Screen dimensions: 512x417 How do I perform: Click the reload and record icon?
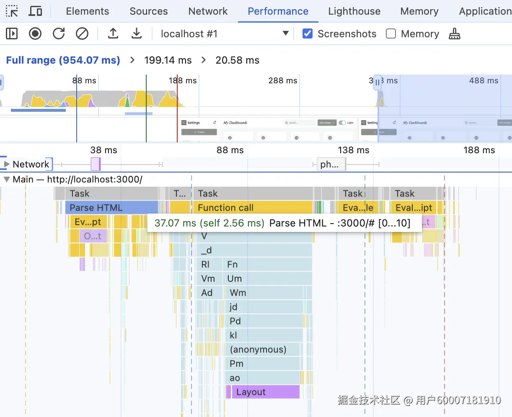click(x=59, y=33)
